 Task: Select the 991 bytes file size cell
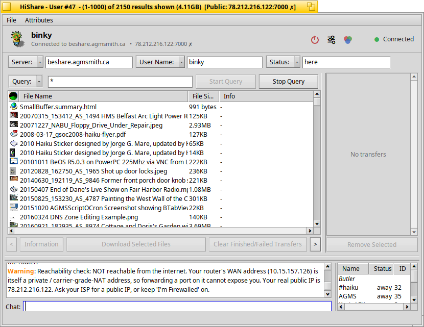203,107
